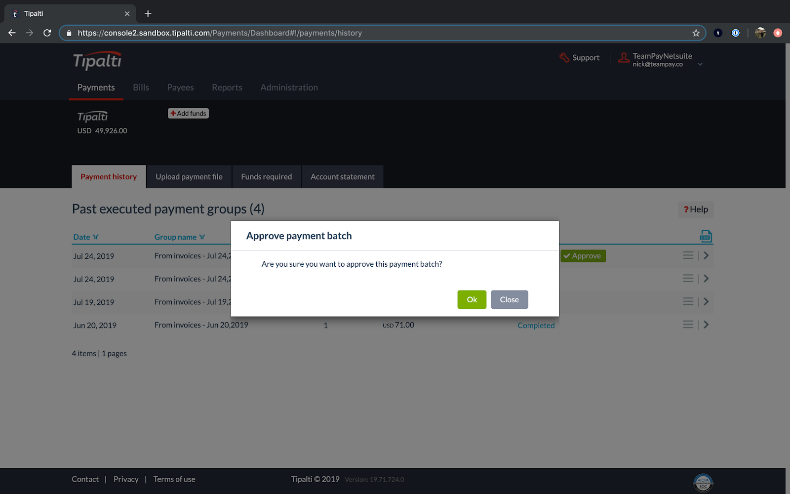Open row menu for Jul 19, 2019 row

coord(688,301)
